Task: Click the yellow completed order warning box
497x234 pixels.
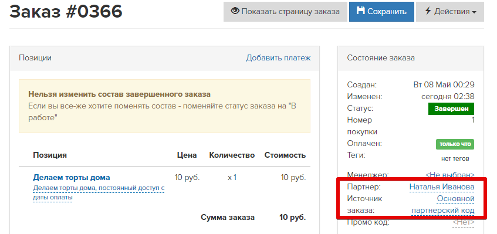Action: coord(164,106)
